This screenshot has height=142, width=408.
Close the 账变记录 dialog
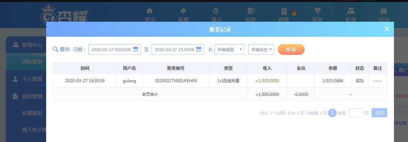387,29
